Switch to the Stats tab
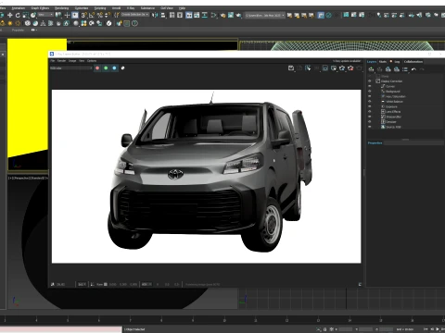The width and height of the screenshot is (445, 333). (383, 62)
